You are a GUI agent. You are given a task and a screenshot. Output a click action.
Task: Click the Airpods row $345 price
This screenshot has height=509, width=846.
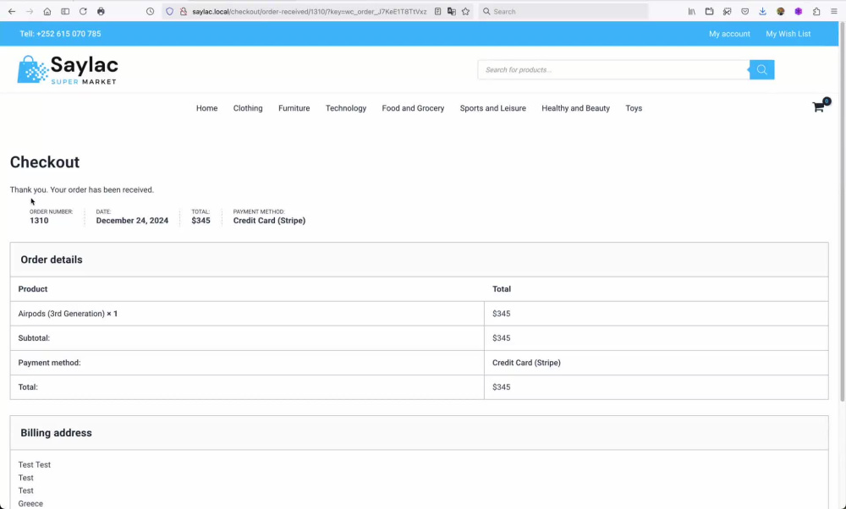(501, 314)
